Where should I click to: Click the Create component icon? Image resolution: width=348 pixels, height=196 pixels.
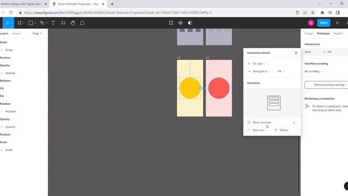pyautogui.click(x=181, y=23)
